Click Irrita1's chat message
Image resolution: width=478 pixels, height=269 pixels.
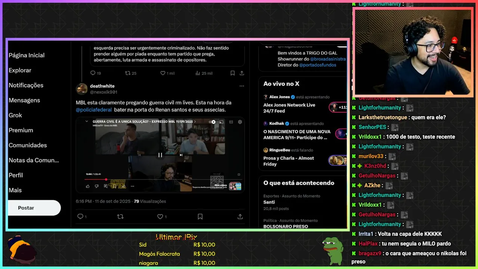tap(397, 234)
